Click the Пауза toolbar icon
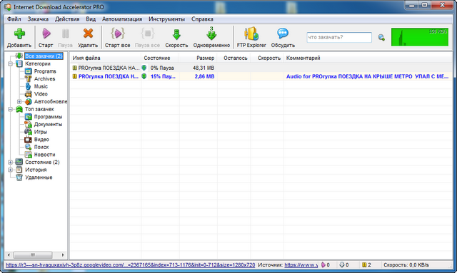This screenshot has width=457, height=273. [x=65, y=34]
